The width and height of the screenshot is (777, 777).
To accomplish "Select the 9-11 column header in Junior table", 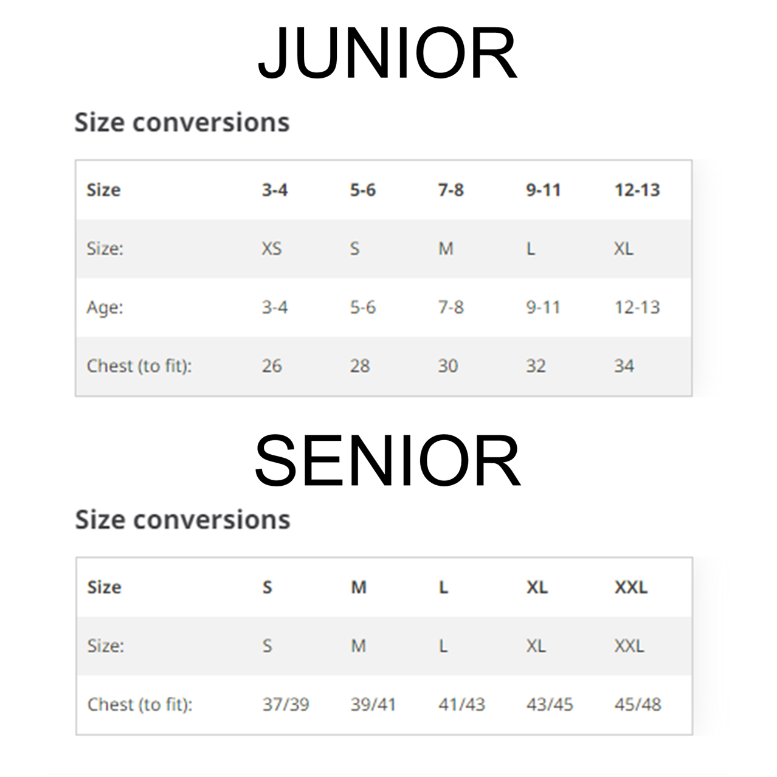I will (543, 190).
